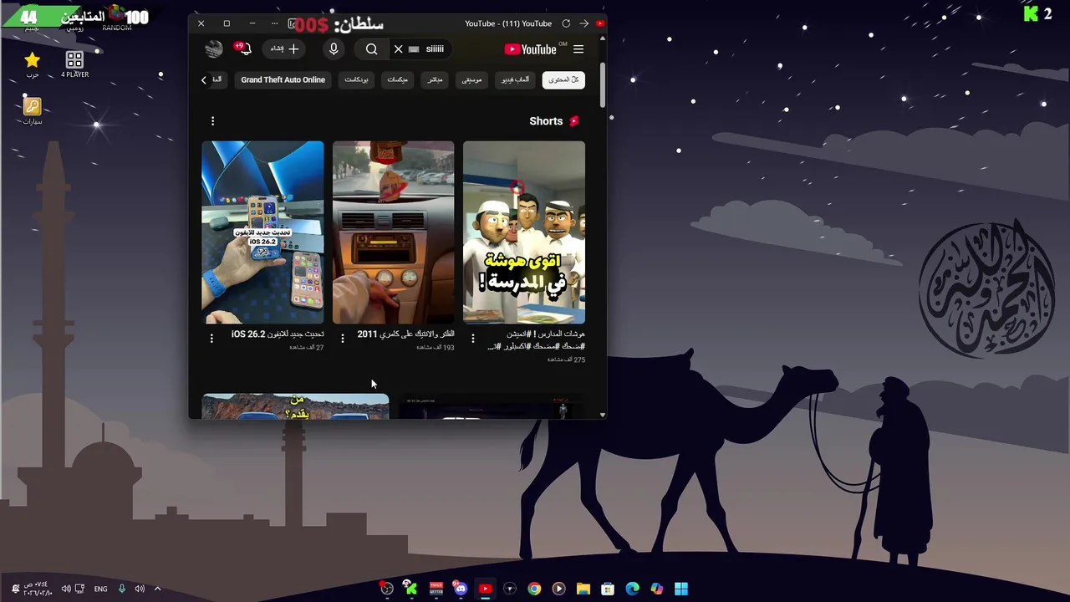Viewport: 1070px width, 602px height.
Task: Open options menu for the iOS 26.2 Short
Action: (211, 339)
